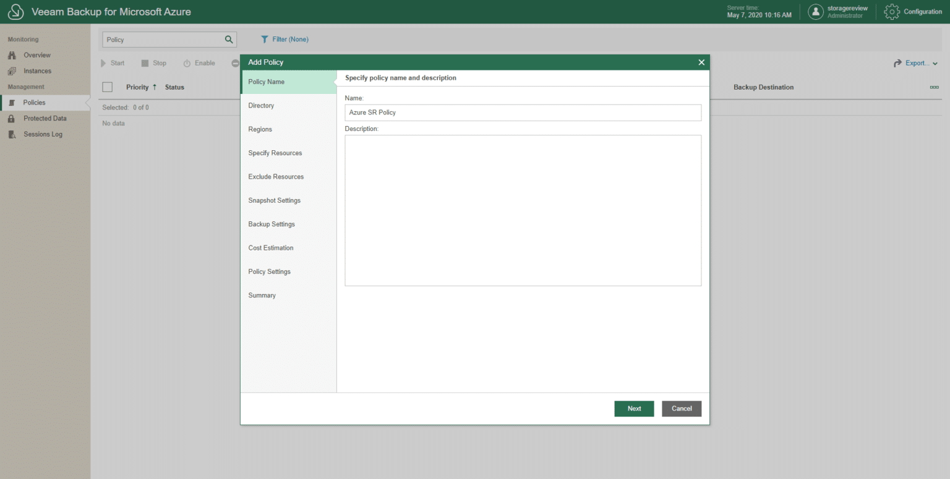This screenshot has width=950, height=479.
Task: Click the Policies sidebar icon
Action: coord(12,103)
